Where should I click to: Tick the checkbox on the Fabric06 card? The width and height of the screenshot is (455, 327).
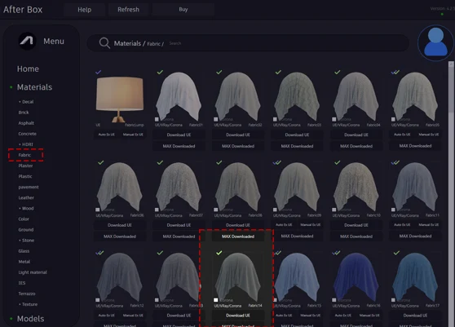click(98, 210)
